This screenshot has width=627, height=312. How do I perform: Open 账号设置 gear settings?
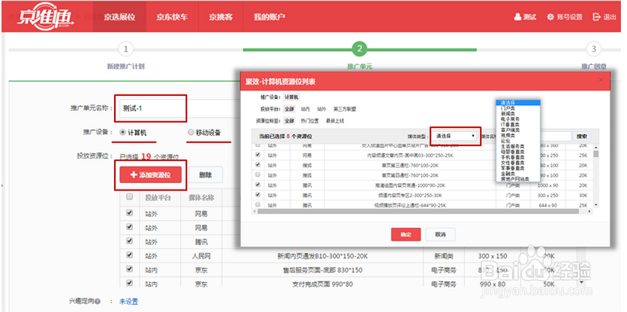click(550, 16)
